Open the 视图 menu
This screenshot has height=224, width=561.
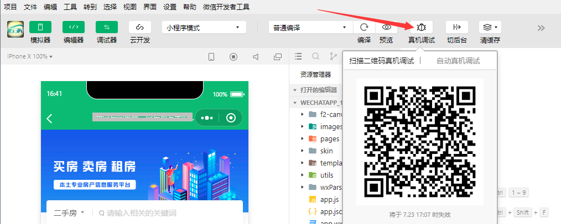[x=129, y=7]
